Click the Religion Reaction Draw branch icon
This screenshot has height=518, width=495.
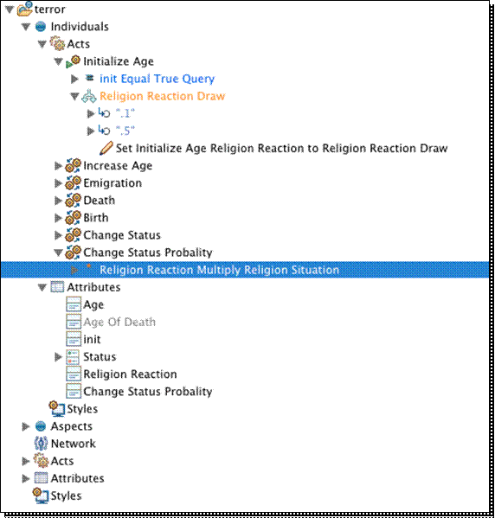point(89,96)
